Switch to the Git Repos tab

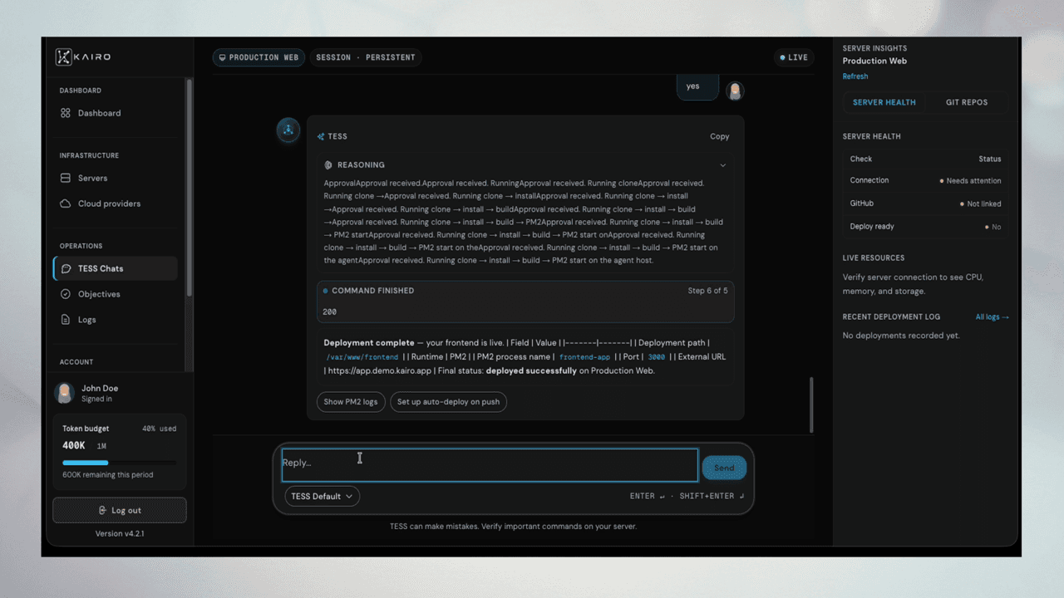coord(967,102)
